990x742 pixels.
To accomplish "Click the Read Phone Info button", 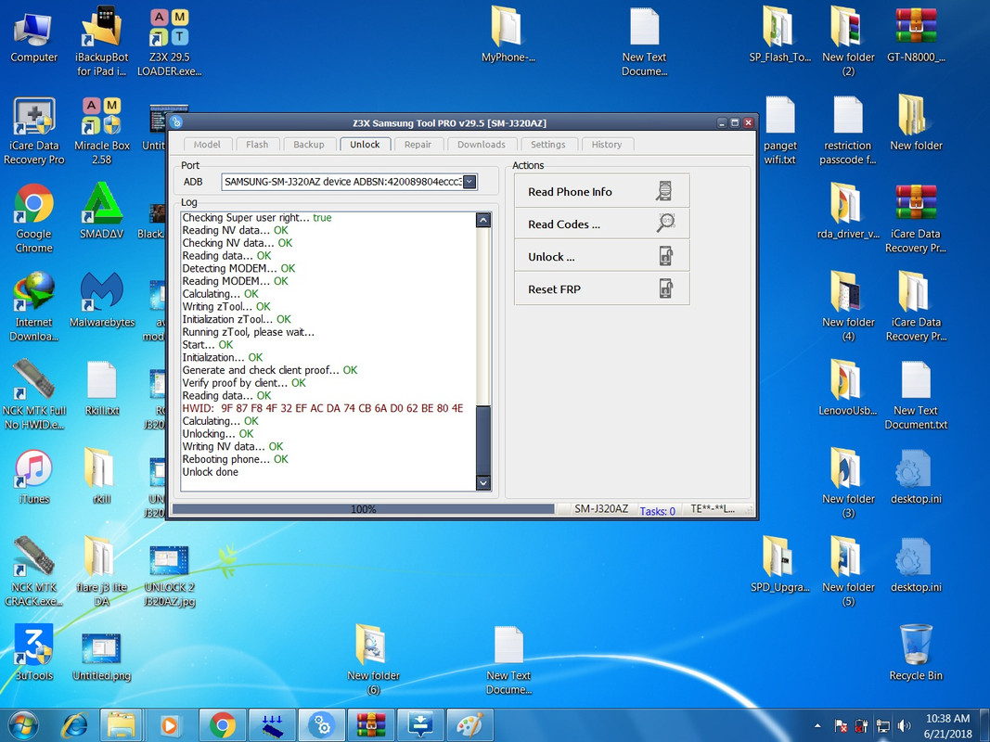I will click(602, 191).
